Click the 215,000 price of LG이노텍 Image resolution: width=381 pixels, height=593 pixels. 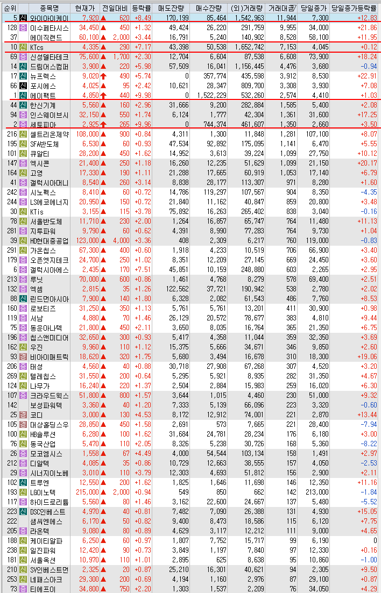[x=87, y=492]
